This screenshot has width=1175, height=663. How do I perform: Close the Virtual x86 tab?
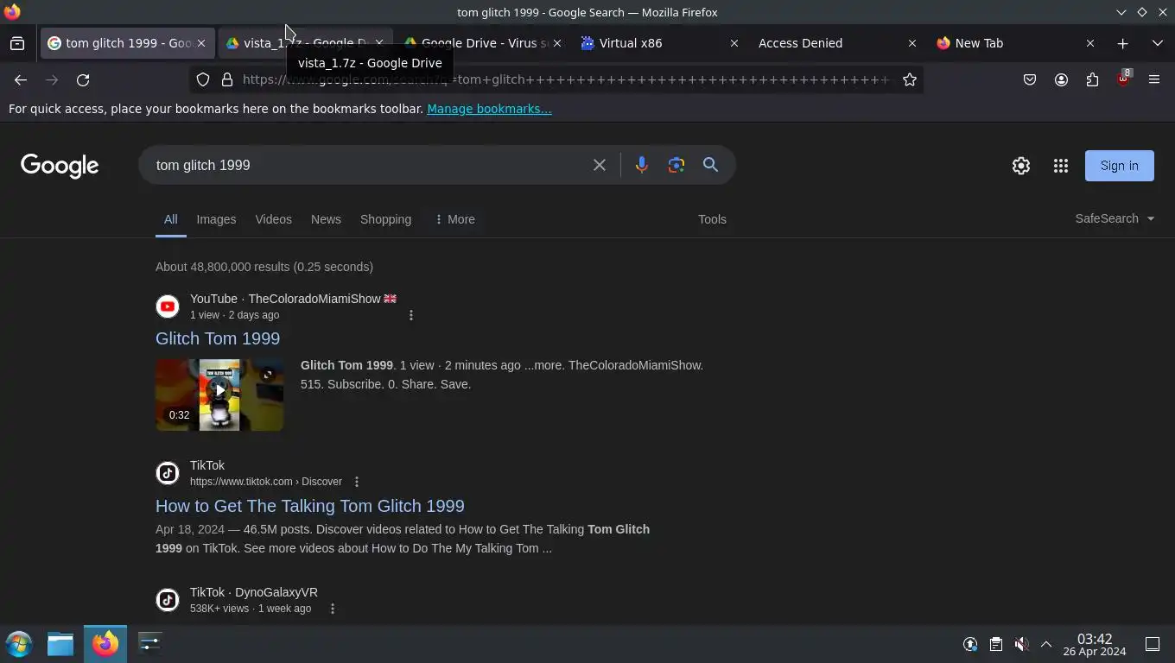point(734,43)
